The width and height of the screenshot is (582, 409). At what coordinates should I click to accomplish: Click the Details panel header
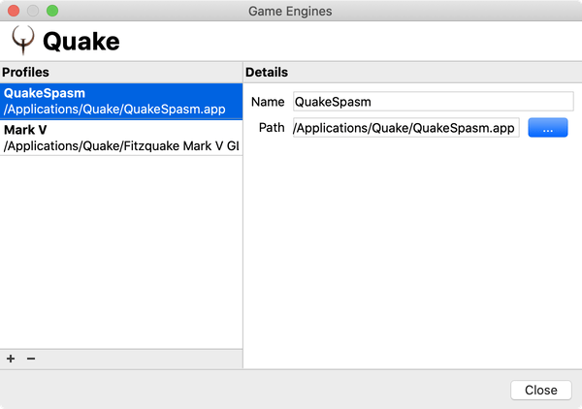pos(412,73)
